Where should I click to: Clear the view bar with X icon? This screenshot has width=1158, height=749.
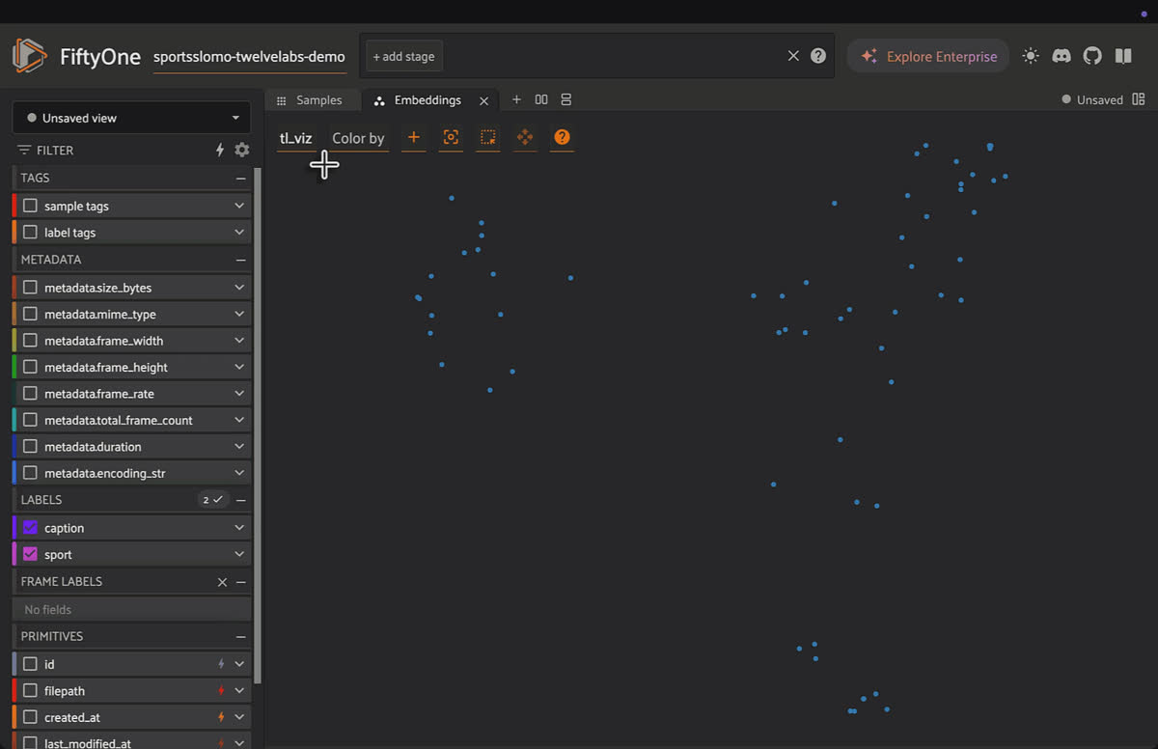793,56
